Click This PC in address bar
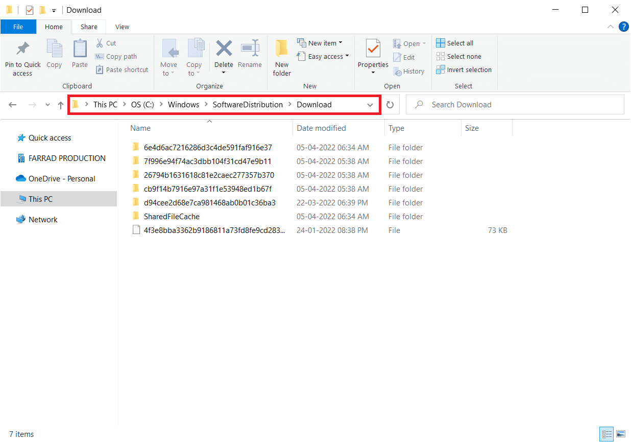This screenshot has width=631, height=442. 105,105
